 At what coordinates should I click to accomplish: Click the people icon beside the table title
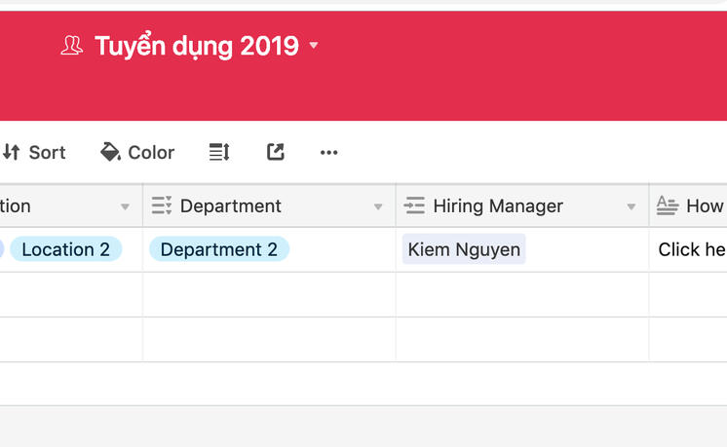(x=71, y=46)
